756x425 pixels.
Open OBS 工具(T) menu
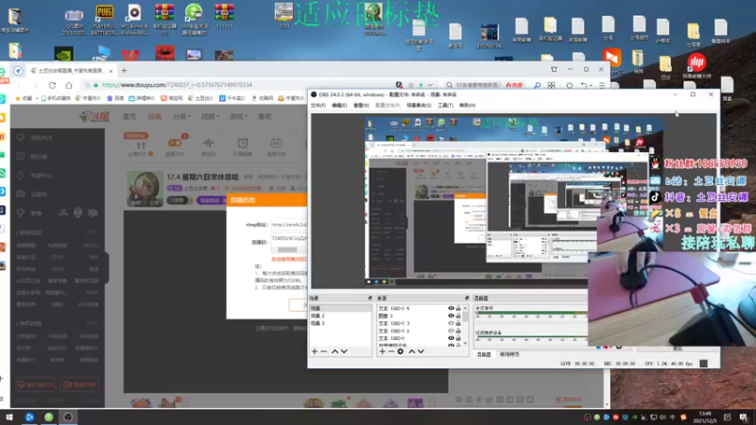tap(445, 106)
